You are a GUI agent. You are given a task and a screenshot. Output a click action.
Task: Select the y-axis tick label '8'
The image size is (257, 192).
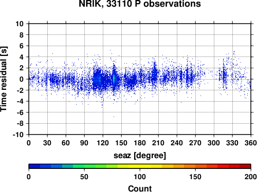click(21, 35)
